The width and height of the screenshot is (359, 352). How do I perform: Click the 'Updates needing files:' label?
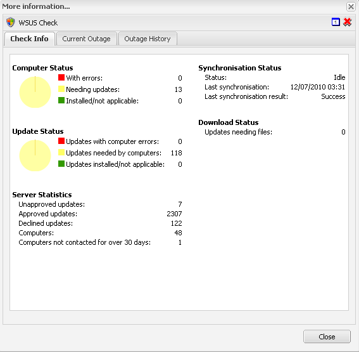click(238, 132)
